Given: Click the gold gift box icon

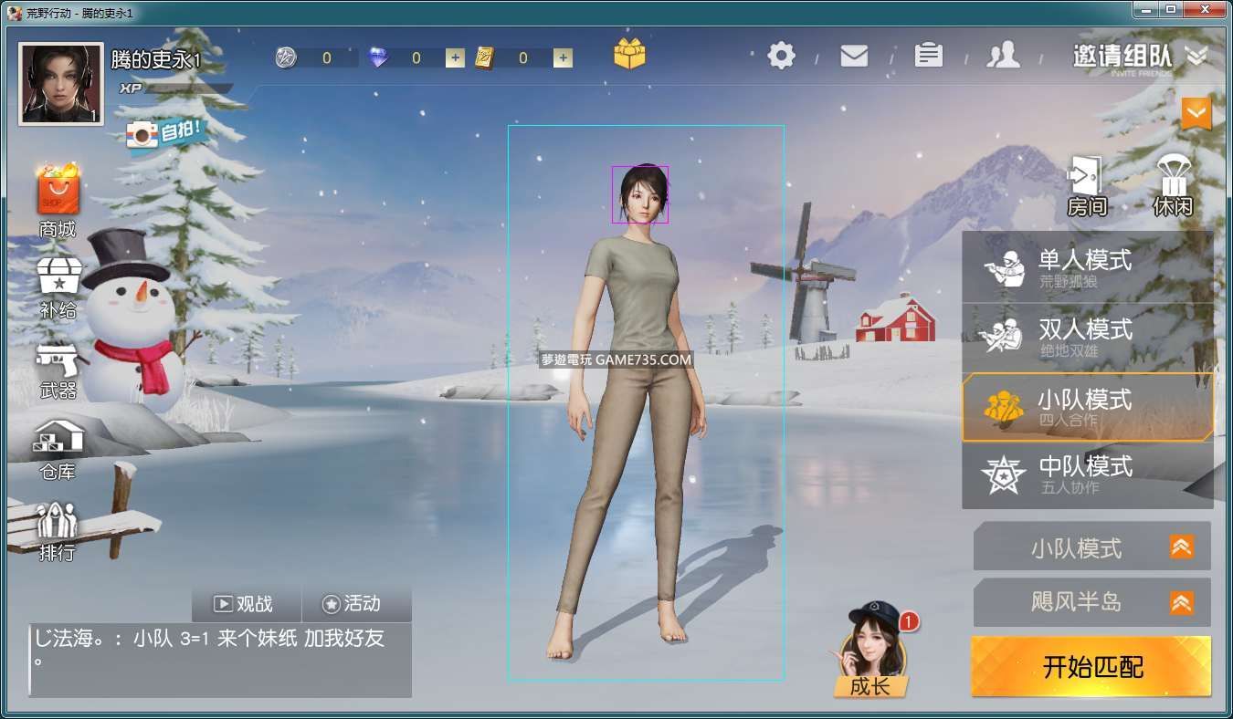Looking at the screenshot, I should tap(629, 55).
